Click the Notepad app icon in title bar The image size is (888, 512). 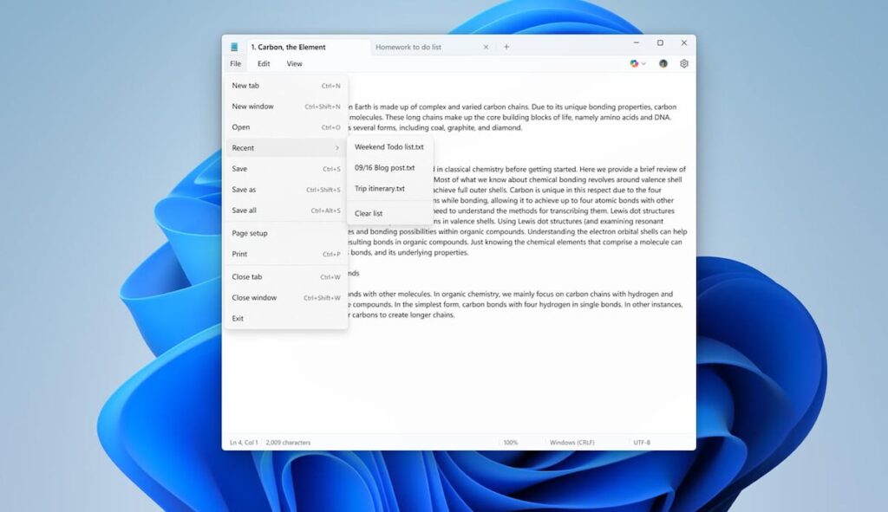click(234, 47)
